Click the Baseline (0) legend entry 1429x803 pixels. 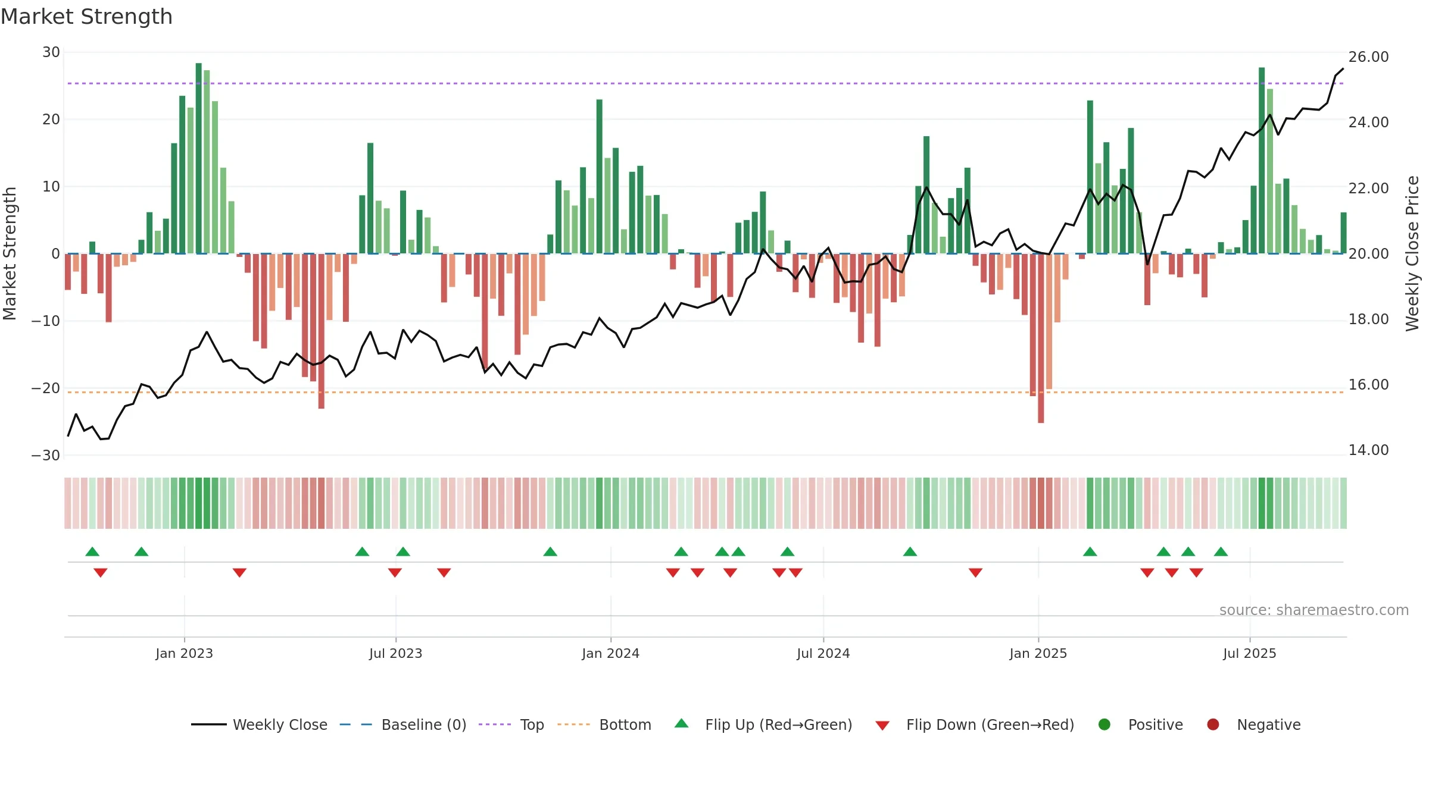click(x=403, y=724)
